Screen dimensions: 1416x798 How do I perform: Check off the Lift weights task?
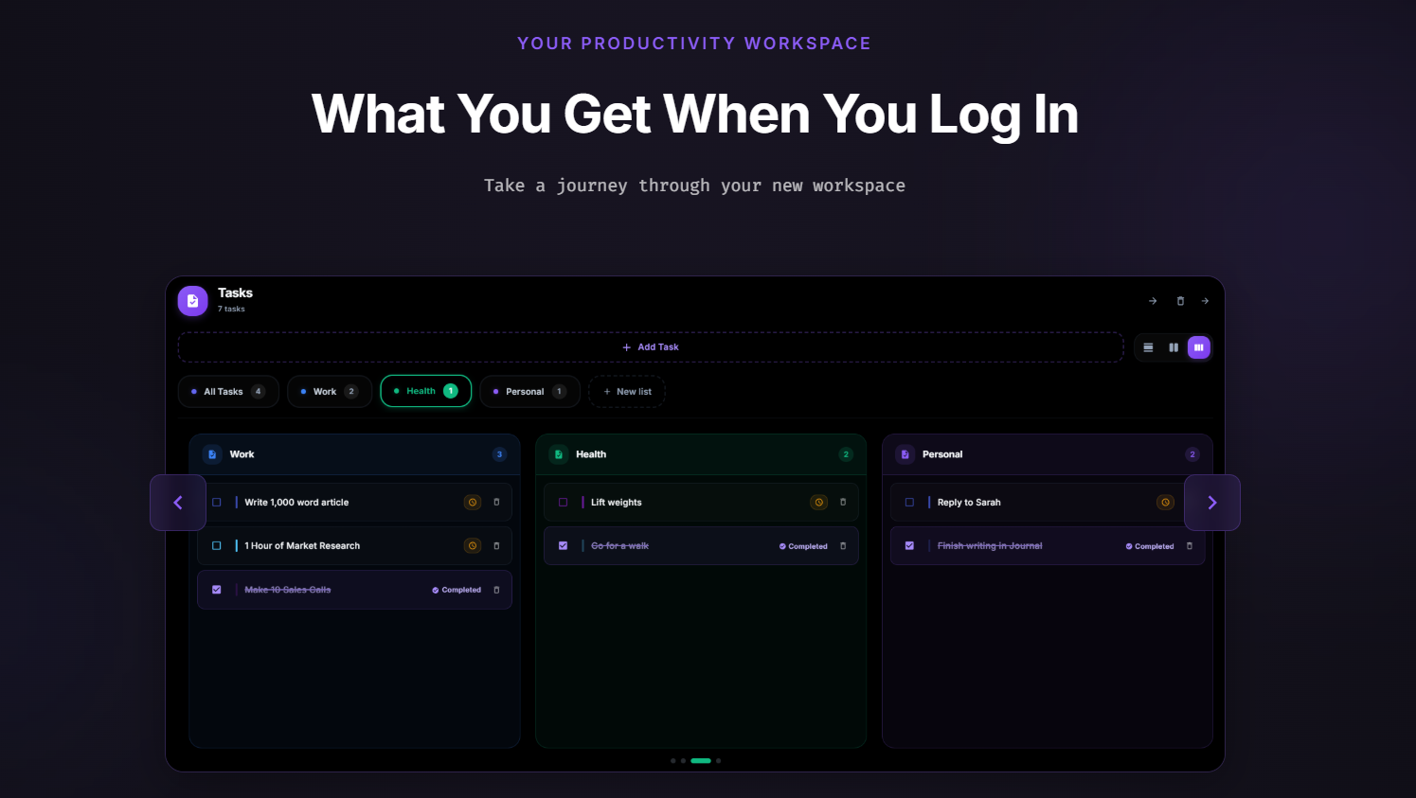click(x=564, y=503)
